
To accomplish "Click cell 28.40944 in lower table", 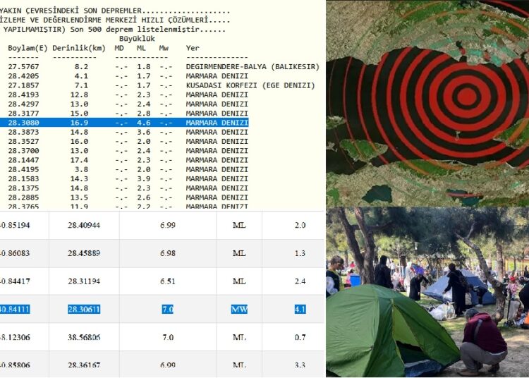I will [x=84, y=225].
